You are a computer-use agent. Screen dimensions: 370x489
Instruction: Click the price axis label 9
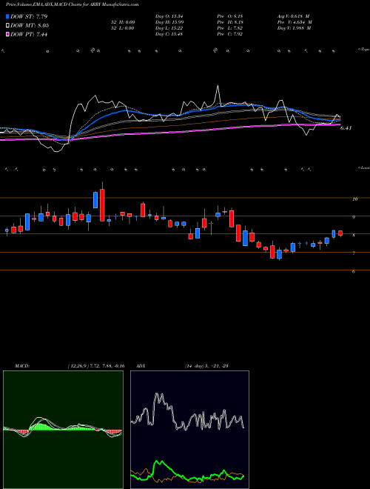pos(354,217)
